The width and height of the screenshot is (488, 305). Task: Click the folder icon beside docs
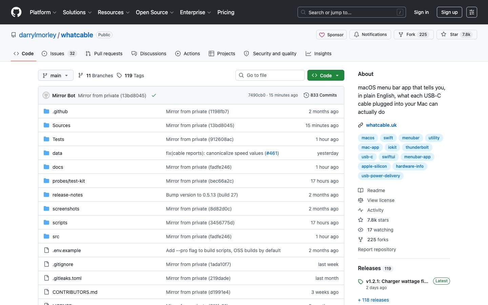click(x=46, y=167)
